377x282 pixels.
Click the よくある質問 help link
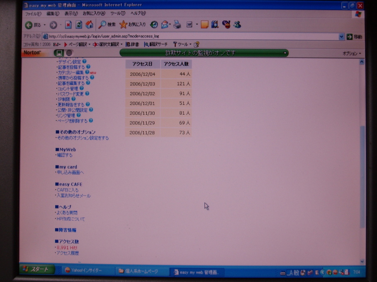(67, 213)
